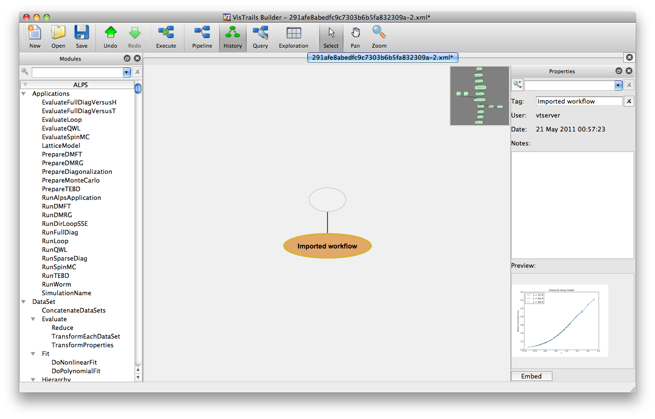The width and height of the screenshot is (655, 419).
Task: Click the Embed button
Action: tap(531, 376)
